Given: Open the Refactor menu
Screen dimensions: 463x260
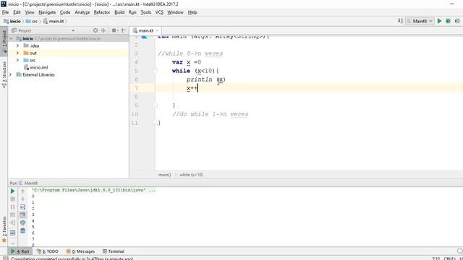Looking at the screenshot, I should click(102, 12).
